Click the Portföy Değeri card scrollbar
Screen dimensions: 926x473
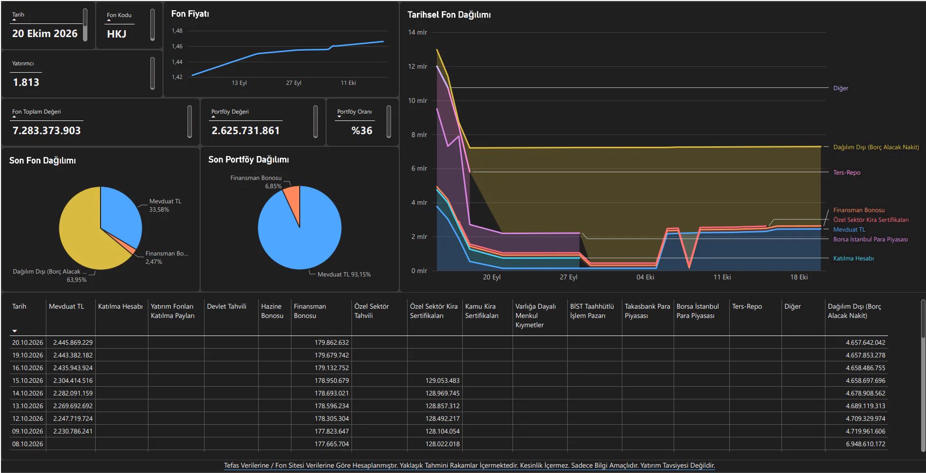[315, 121]
